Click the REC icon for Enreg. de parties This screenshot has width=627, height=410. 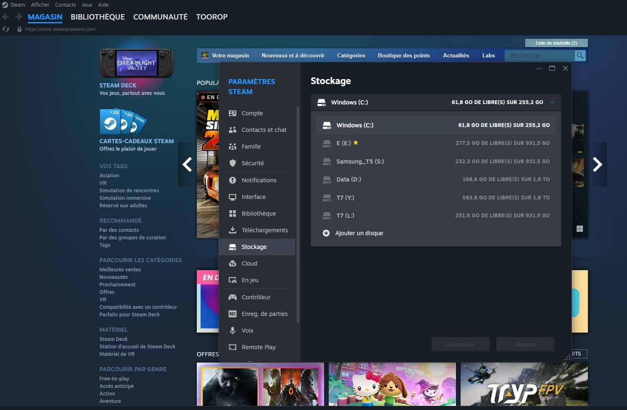coord(233,314)
